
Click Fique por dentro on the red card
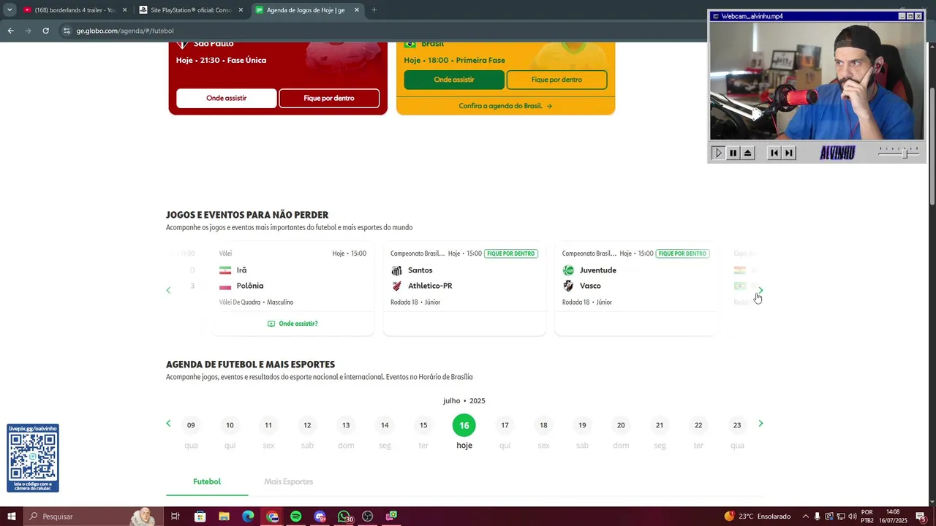point(329,98)
